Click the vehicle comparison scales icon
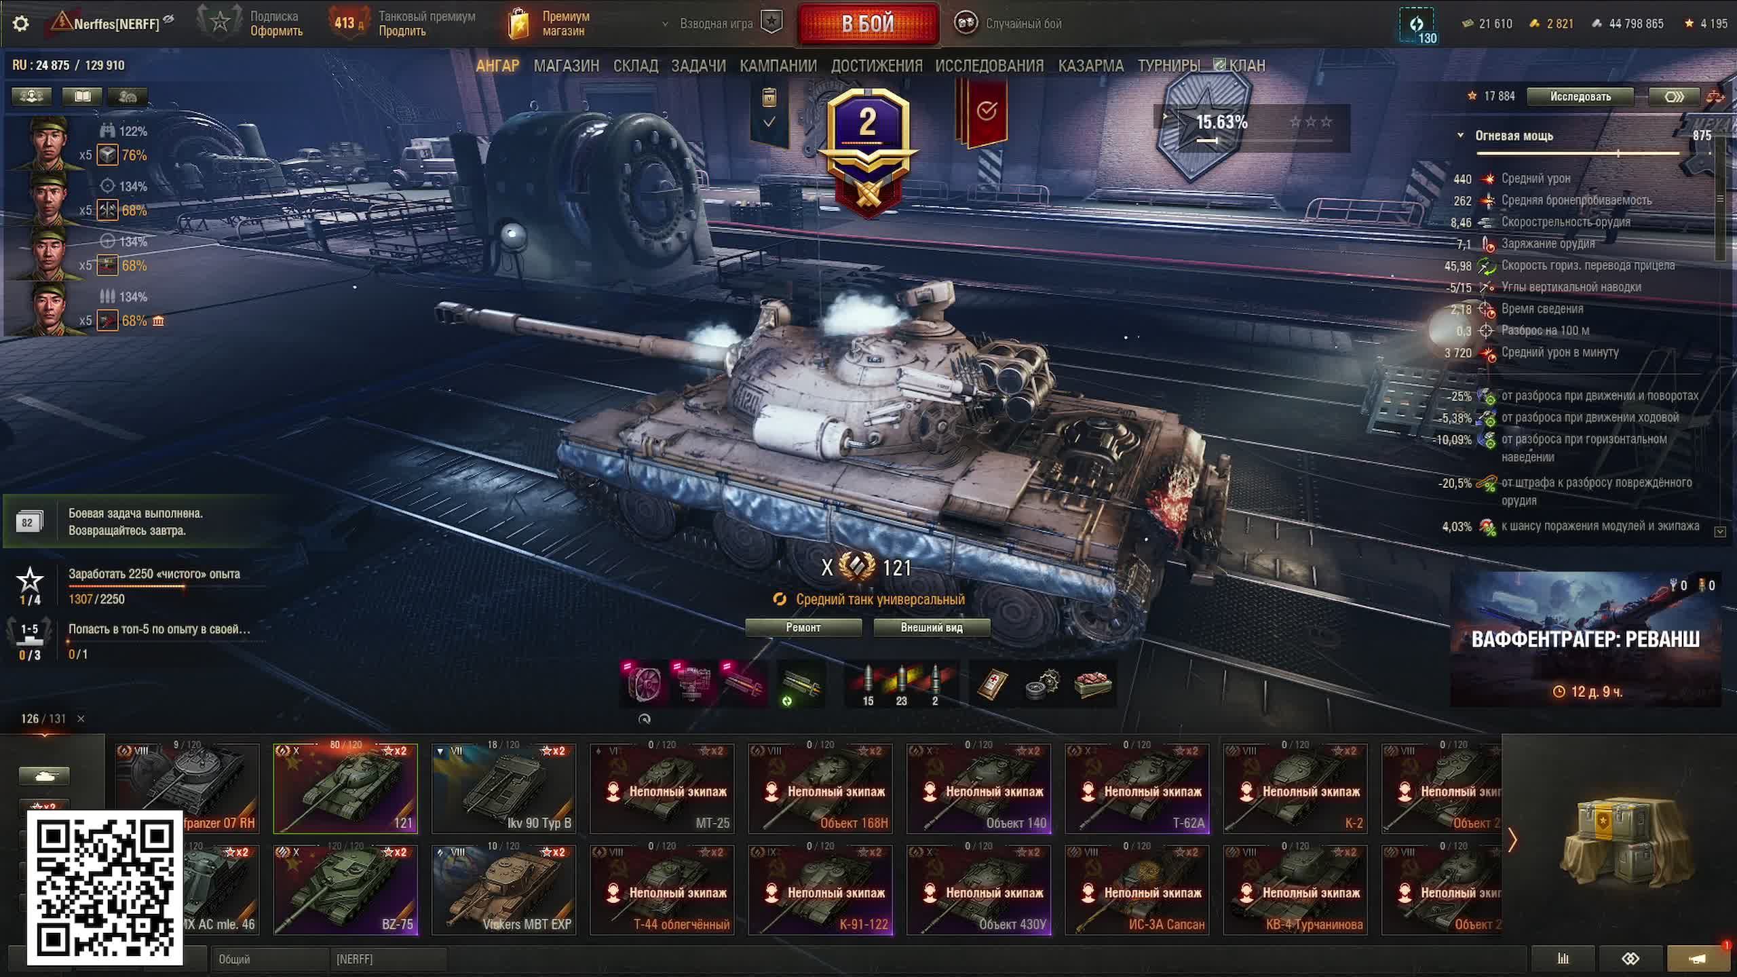 pyautogui.click(x=1716, y=96)
